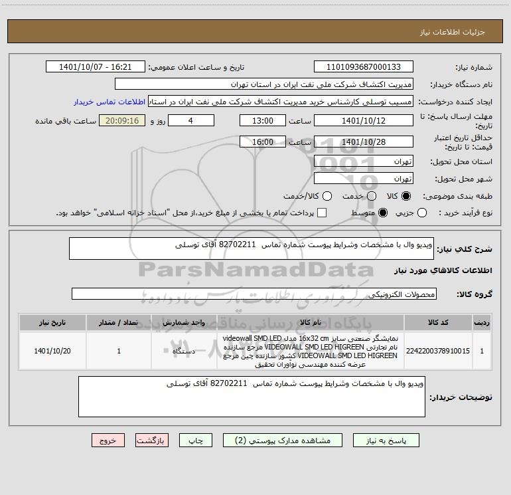Screen dimensions: 511x495
Task: Click the چاپ print button
Action: (x=196, y=441)
